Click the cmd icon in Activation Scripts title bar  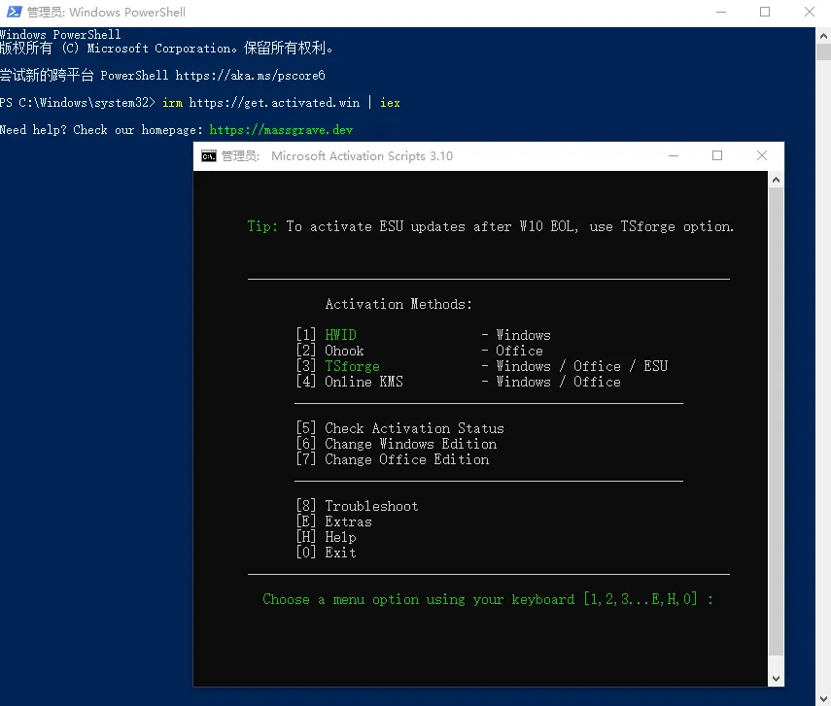209,156
